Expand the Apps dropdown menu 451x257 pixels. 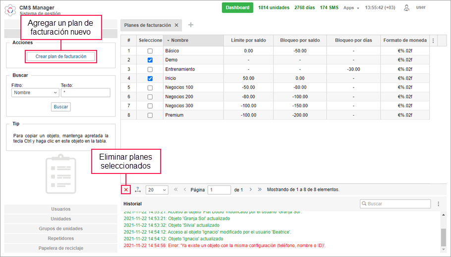[351, 8]
